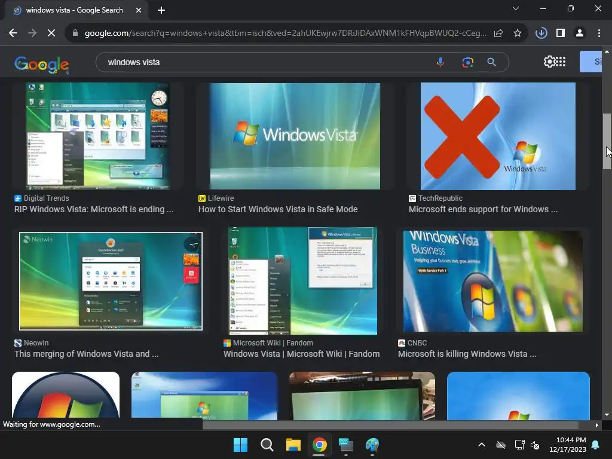This screenshot has width=612, height=459.
Task: Open Lifewire Windows Vista logo image
Action: coord(295,136)
